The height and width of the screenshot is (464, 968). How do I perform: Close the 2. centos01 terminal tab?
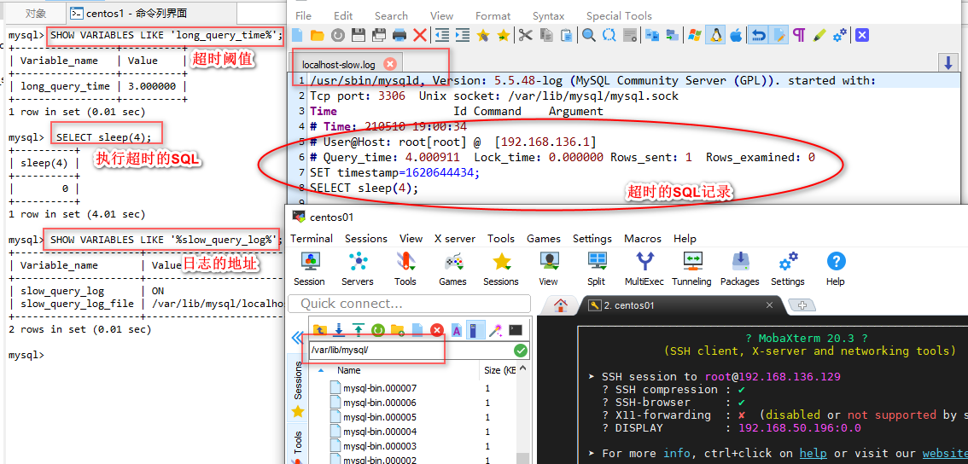pyautogui.click(x=769, y=304)
